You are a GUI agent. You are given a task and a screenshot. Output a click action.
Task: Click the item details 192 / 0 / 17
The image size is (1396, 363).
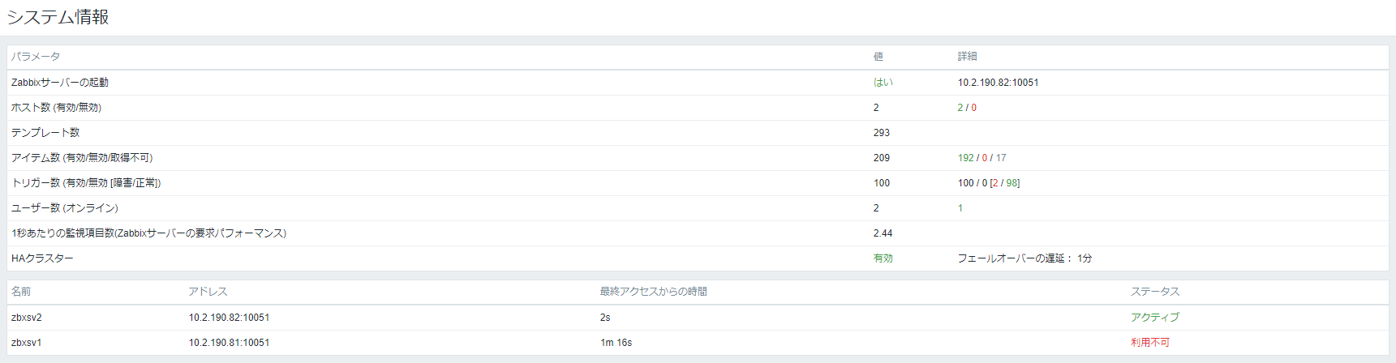pyautogui.click(x=981, y=158)
